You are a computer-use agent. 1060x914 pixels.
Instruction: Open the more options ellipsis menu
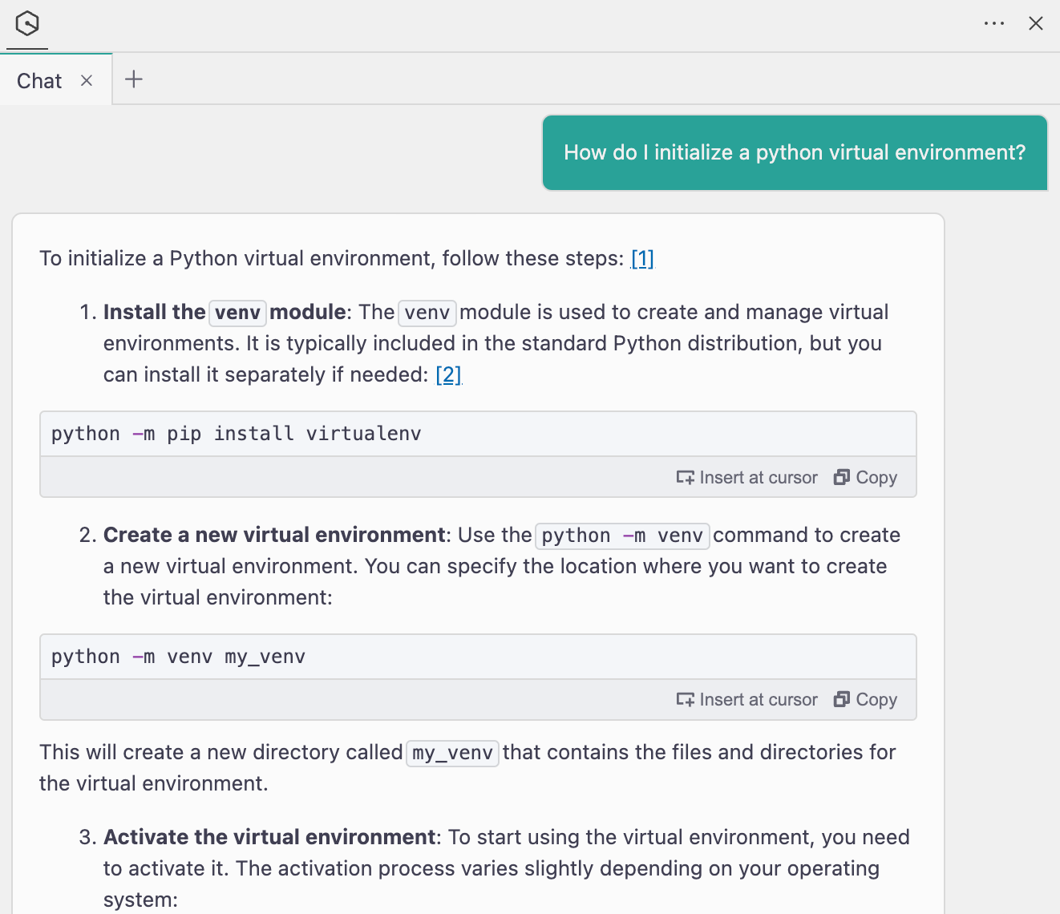993,24
